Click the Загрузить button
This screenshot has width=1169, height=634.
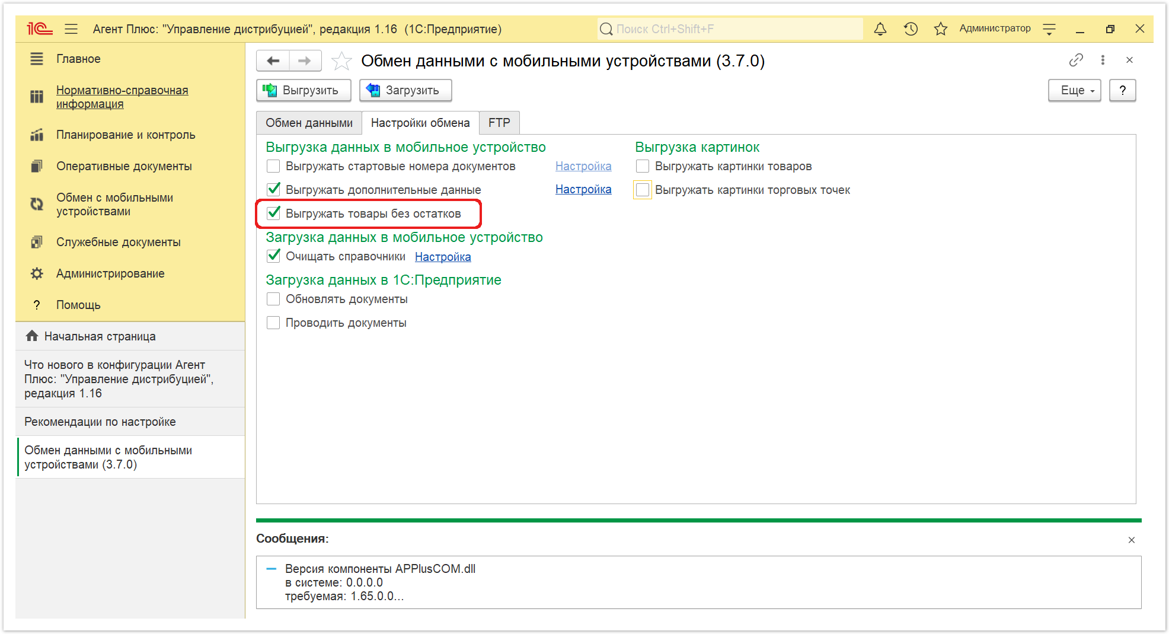(405, 90)
